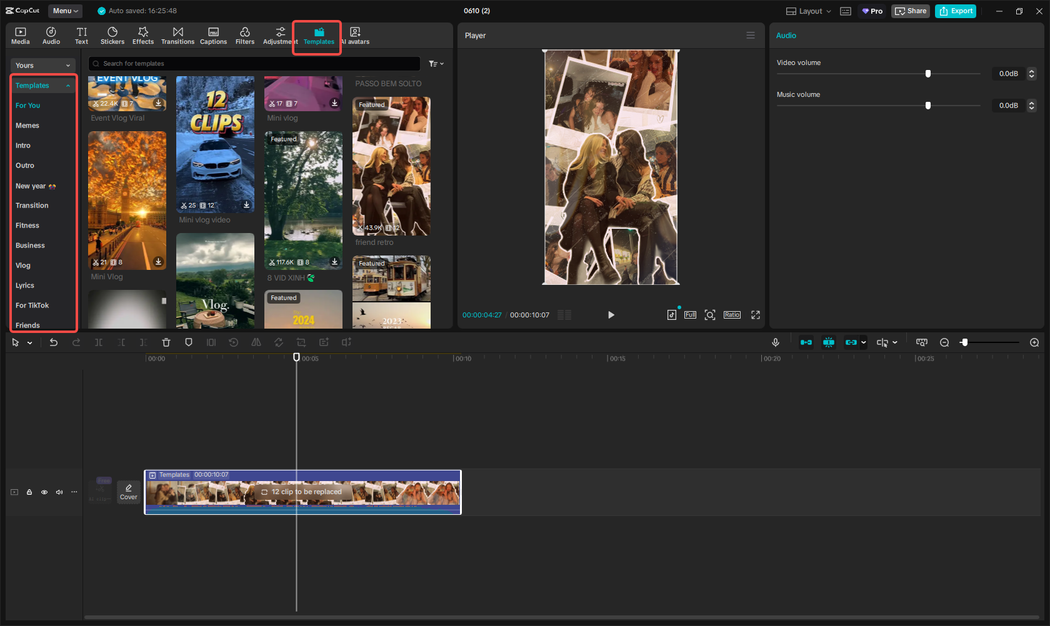
Task: Open the Menu dropdown in the top bar
Action: point(65,11)
